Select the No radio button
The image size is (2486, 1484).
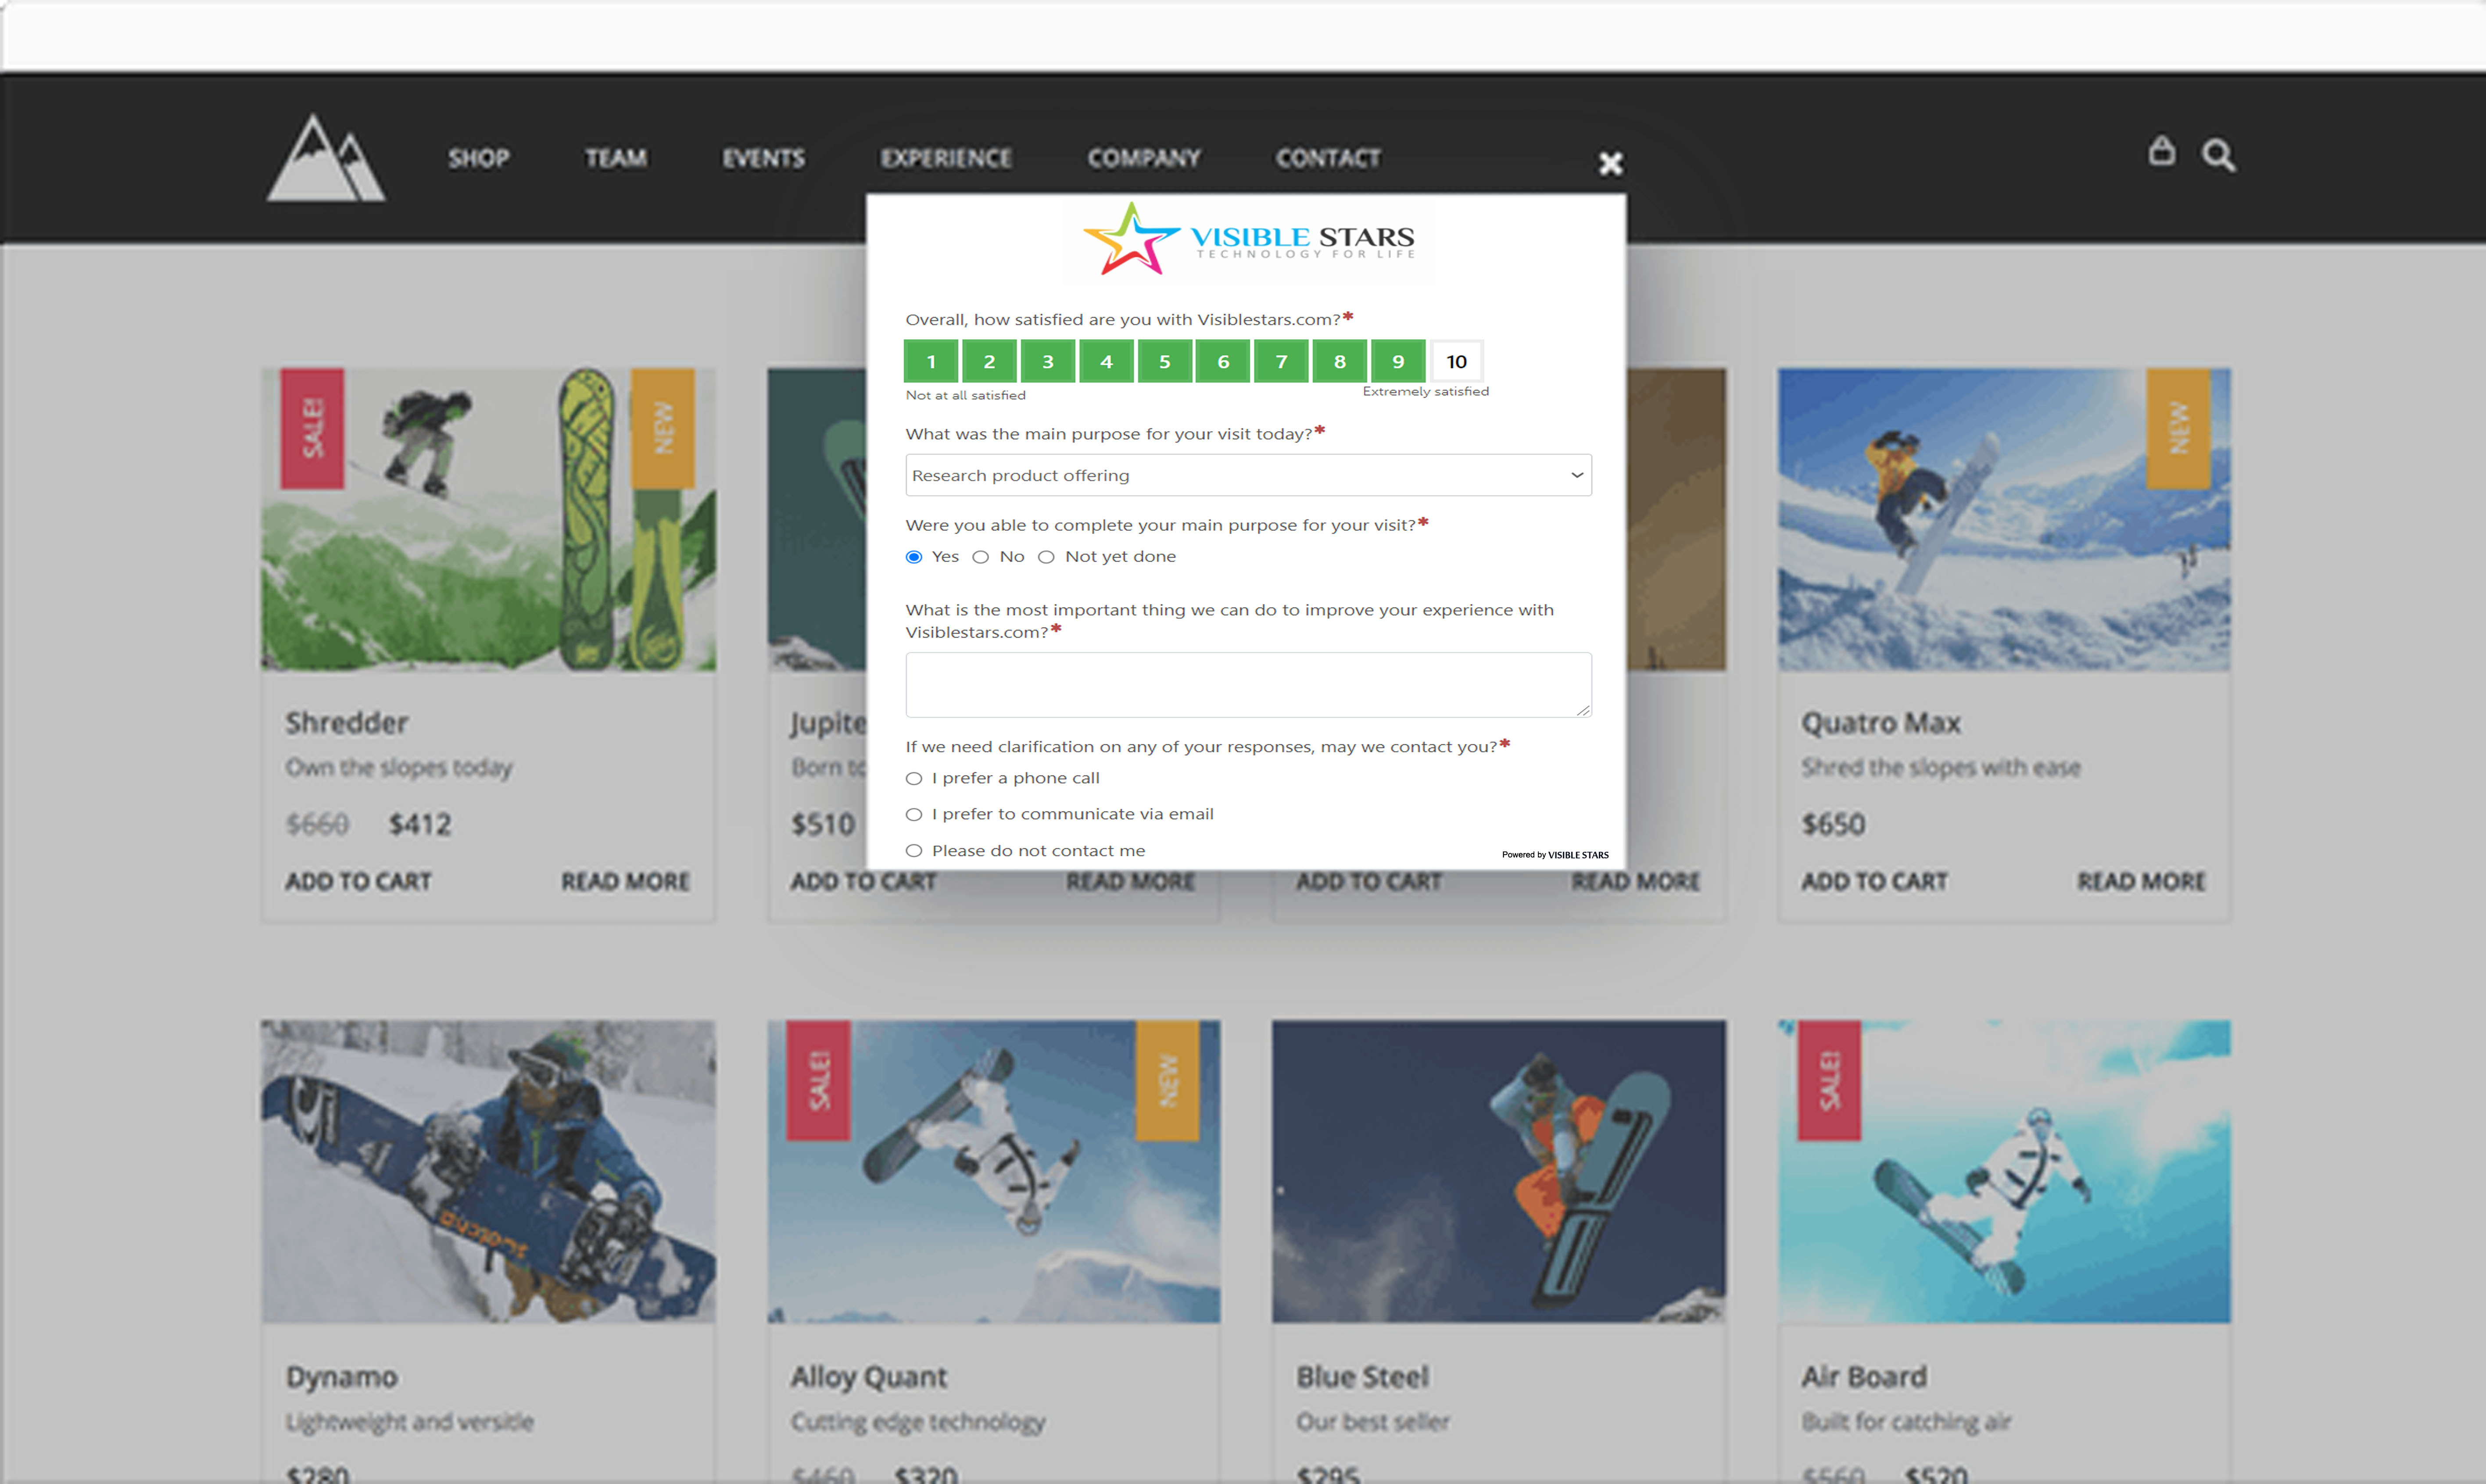pos(981,557)
